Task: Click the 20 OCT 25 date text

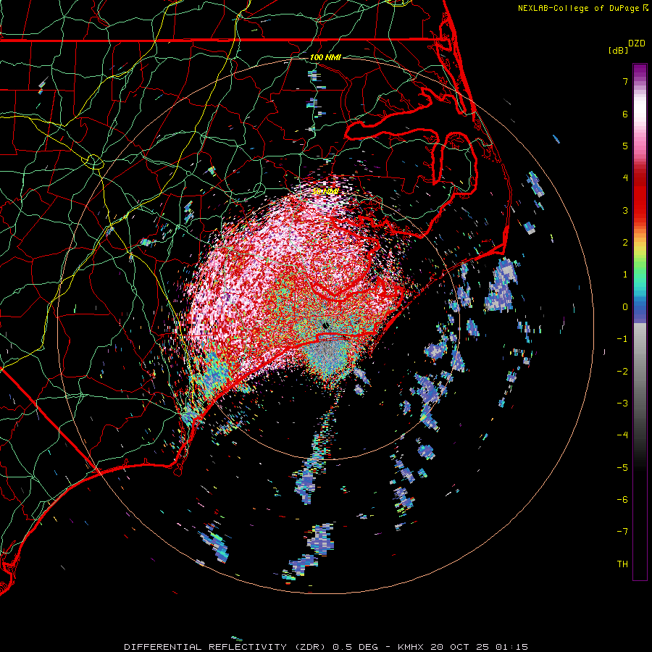Action: [459, 647]
